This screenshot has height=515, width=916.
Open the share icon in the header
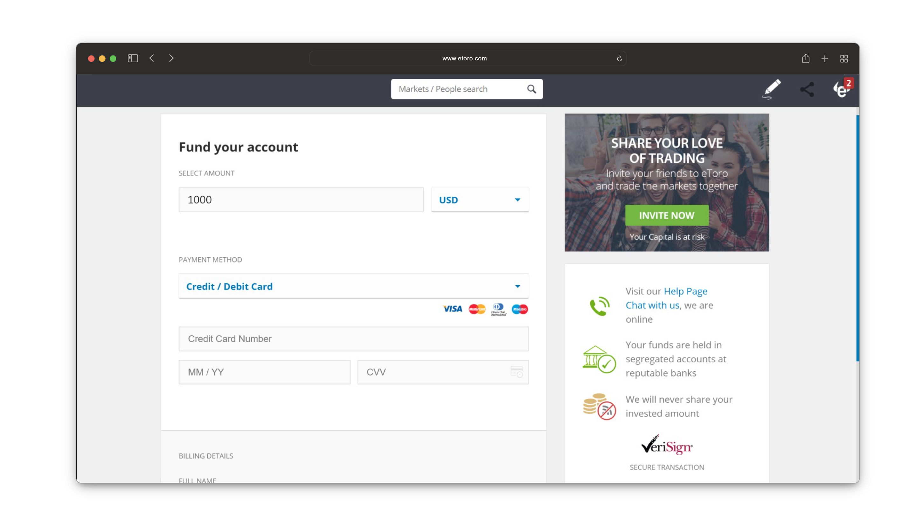(x=807, y=89)
